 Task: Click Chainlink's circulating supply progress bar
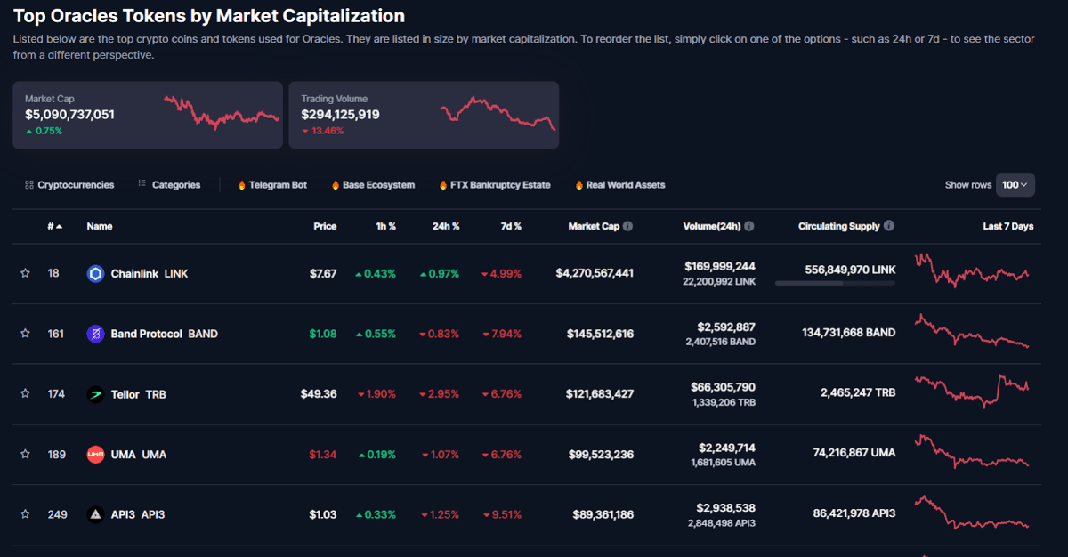tap(835, 283)
